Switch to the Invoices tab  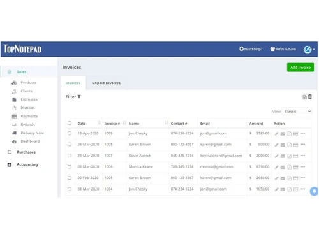[x=73, y=83]
